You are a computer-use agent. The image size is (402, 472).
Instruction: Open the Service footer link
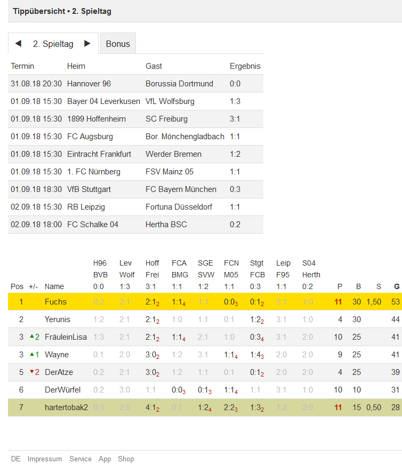(x=81, y=459)
